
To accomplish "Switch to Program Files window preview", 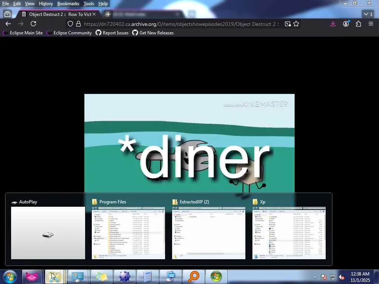I will 128,229.
